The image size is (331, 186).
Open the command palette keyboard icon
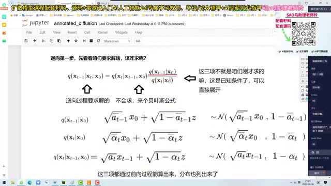[x=138, y=41]
